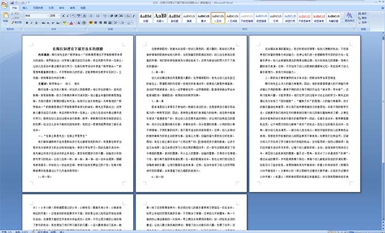Center-align the paragraph
The image size is (385, 233).
(95, 23)
